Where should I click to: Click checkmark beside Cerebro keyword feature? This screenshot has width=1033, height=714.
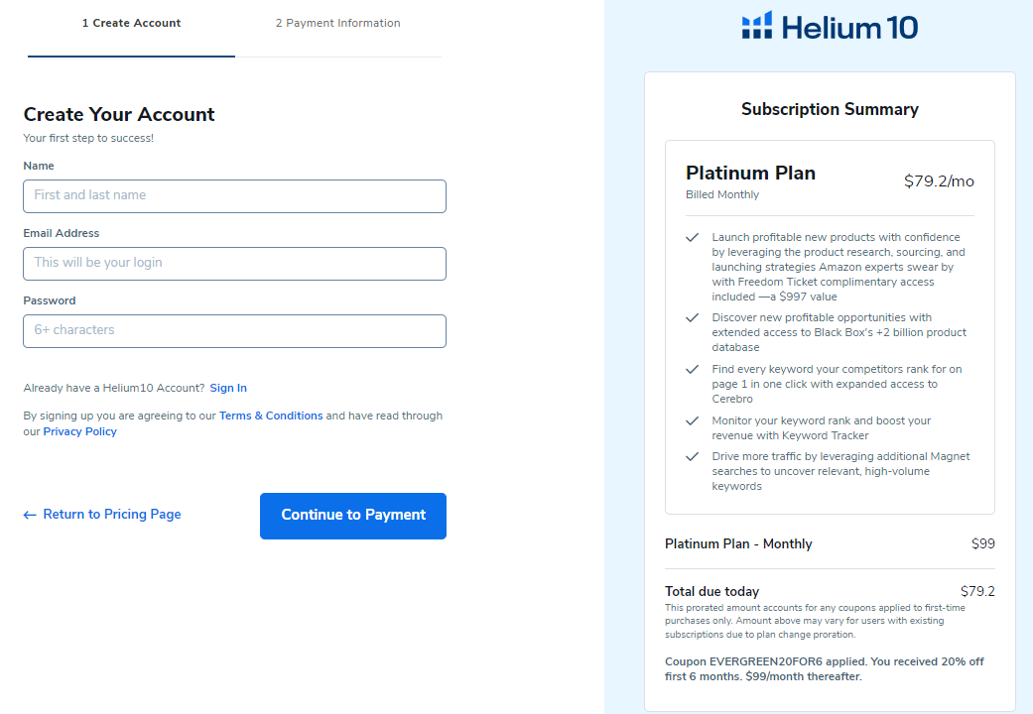(x=692, y=369)
